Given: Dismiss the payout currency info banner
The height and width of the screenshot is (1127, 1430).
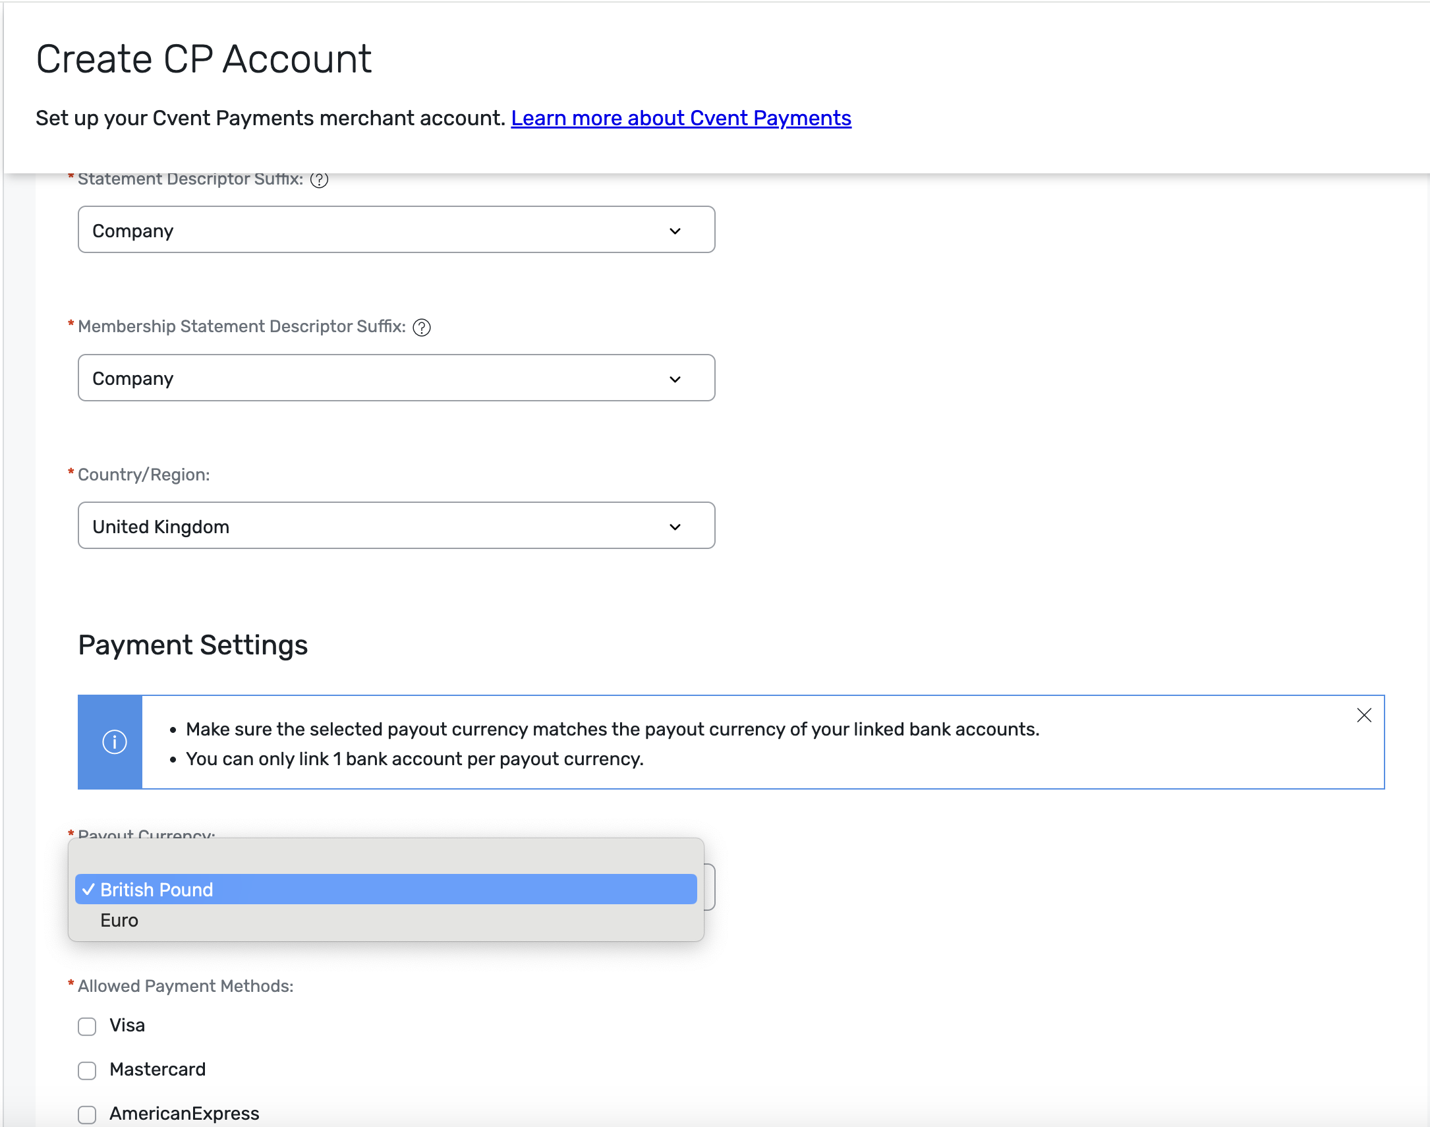Looking at the screenshot, I should 1364,715.
